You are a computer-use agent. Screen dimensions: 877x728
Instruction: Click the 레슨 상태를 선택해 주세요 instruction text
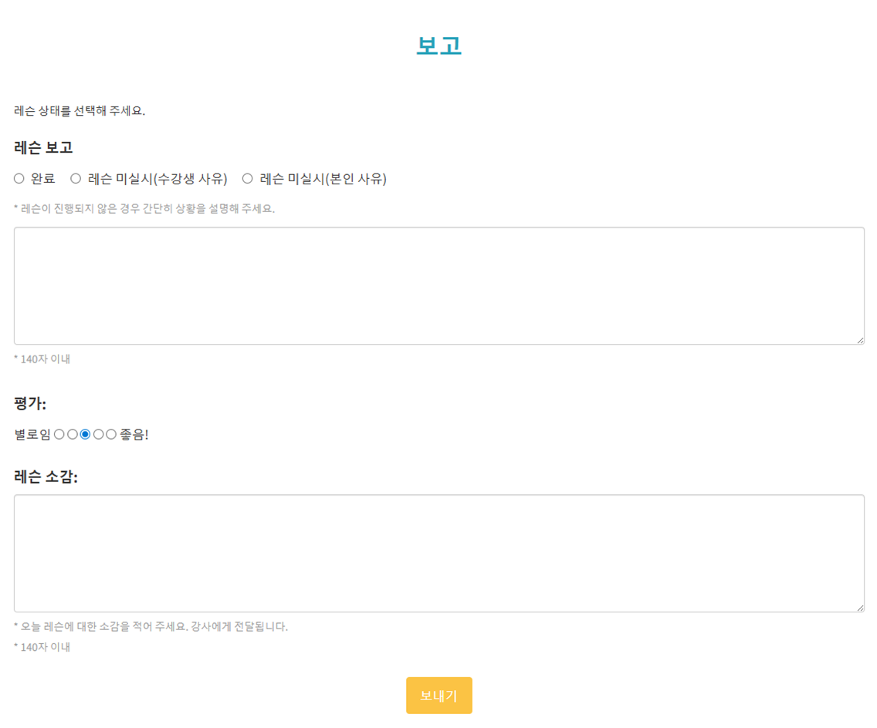80,110
